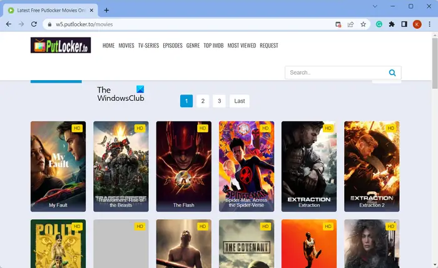Screen dimensions: 438x268
Task: Open the Extraction 2 movie poster
Action: (x=372, y=167)
